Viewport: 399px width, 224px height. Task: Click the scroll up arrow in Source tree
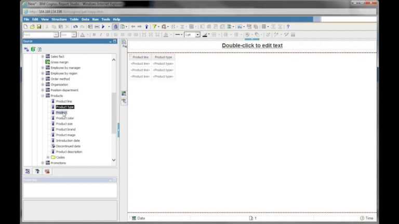tap(114, 60)
